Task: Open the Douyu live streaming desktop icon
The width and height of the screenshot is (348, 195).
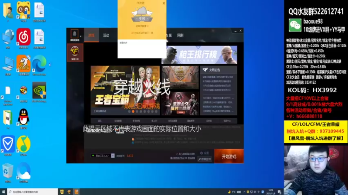Action: coord(23,65)
